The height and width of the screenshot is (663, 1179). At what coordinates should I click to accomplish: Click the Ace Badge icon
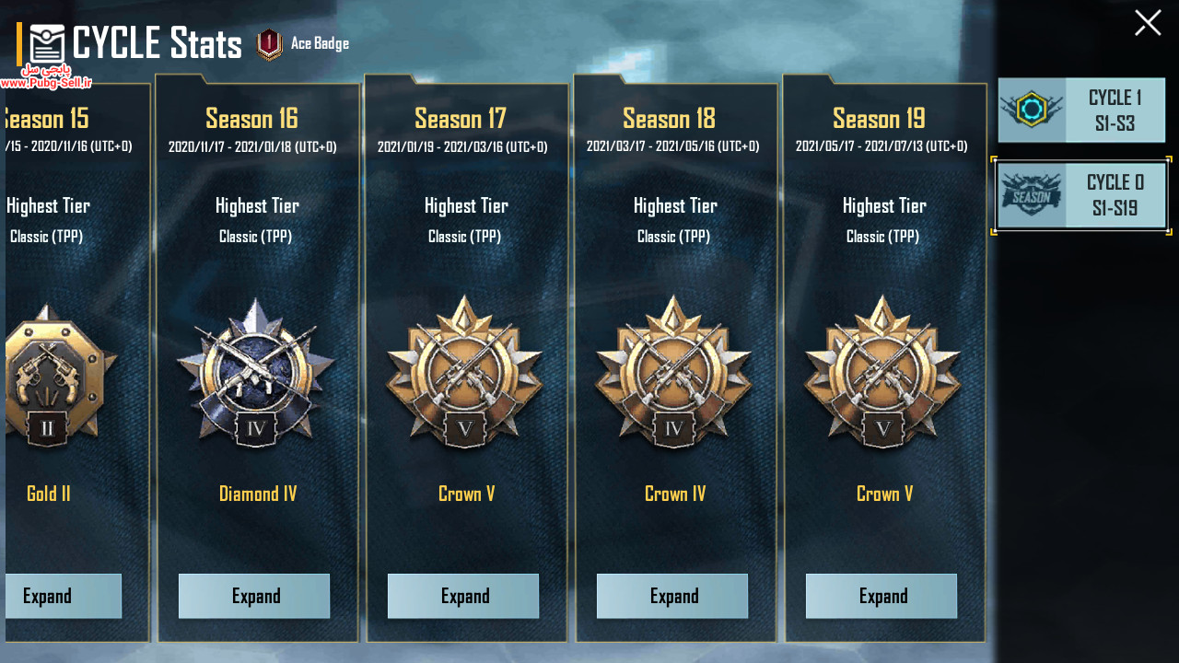click(269, 44)
